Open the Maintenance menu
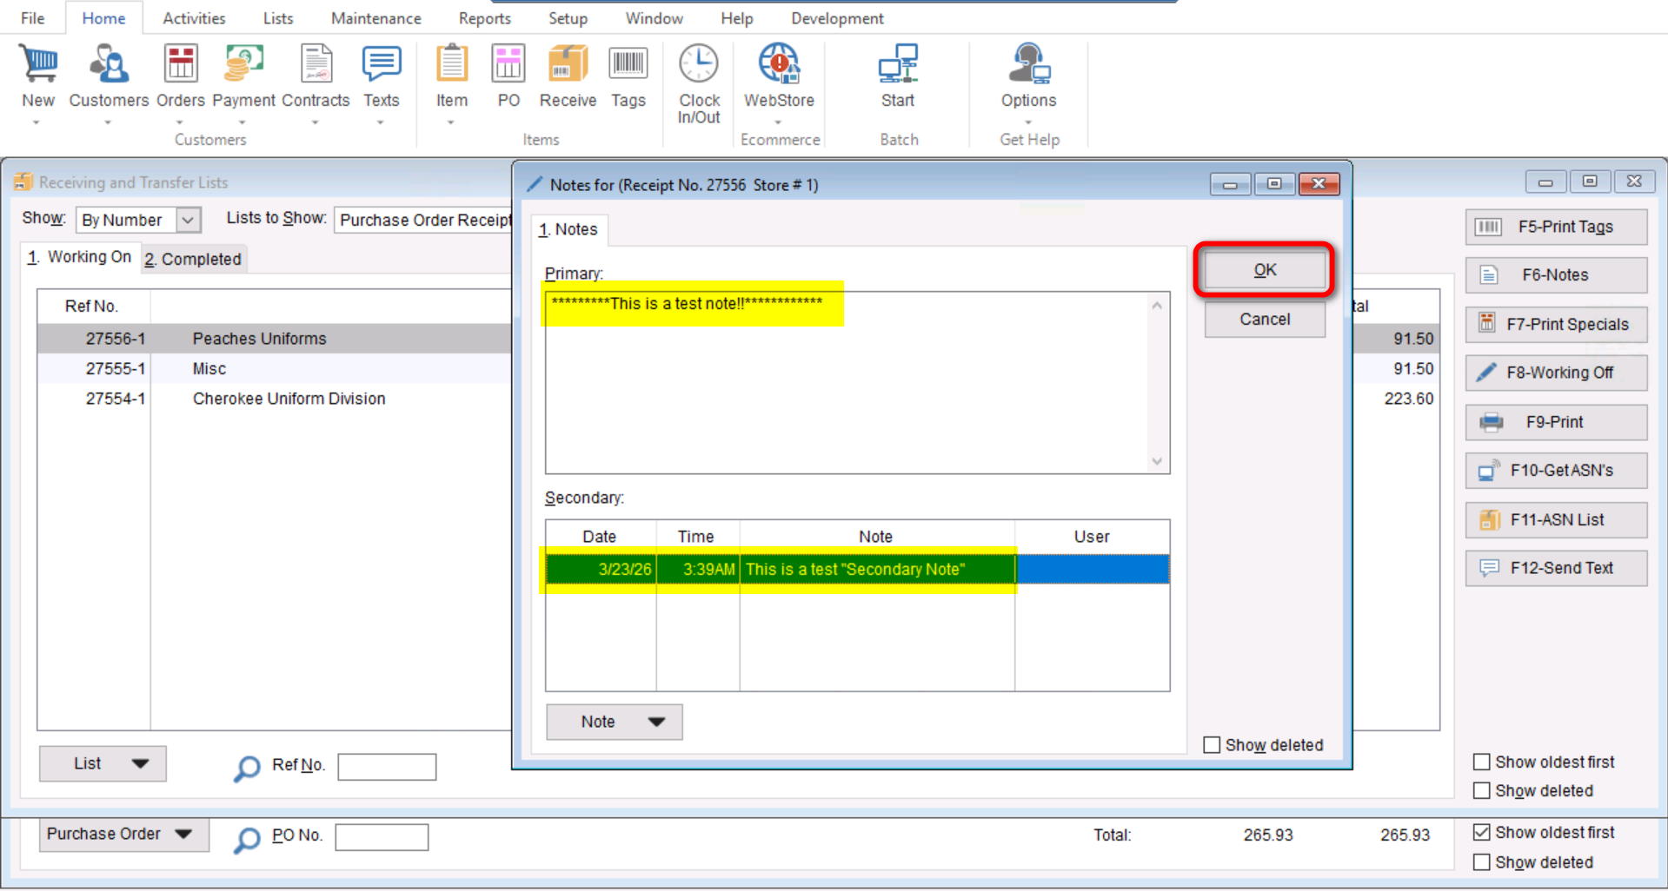 375,18
